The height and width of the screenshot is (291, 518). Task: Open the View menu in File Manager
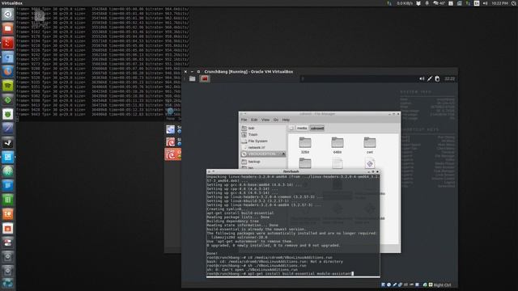click(265, 120)
